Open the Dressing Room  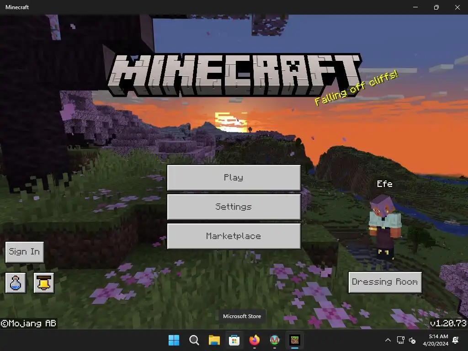[x=385, y=282]
